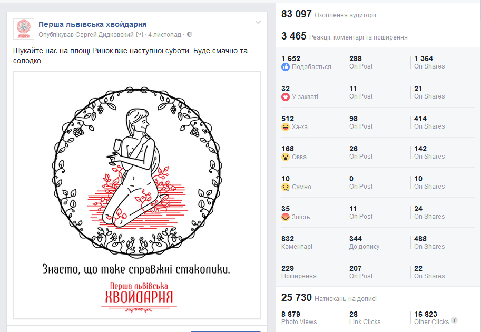Click the 168 Овва reactions count
Screen dimensions: 481x332
288,149
